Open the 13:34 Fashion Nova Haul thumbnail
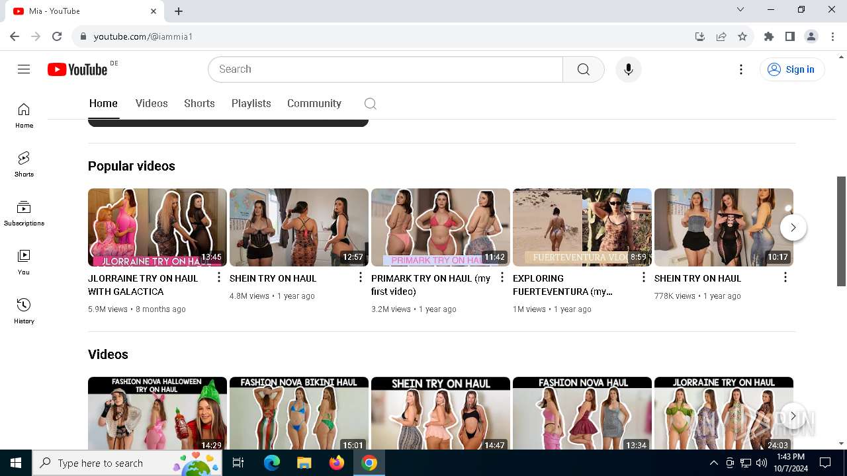Viewport: 847px width, 476px height. click(x=582, y=413)
